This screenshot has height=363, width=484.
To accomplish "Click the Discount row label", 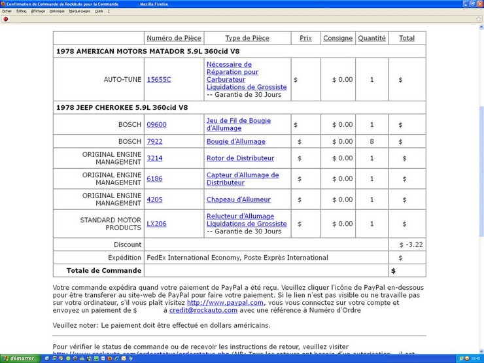I will 128,245.
